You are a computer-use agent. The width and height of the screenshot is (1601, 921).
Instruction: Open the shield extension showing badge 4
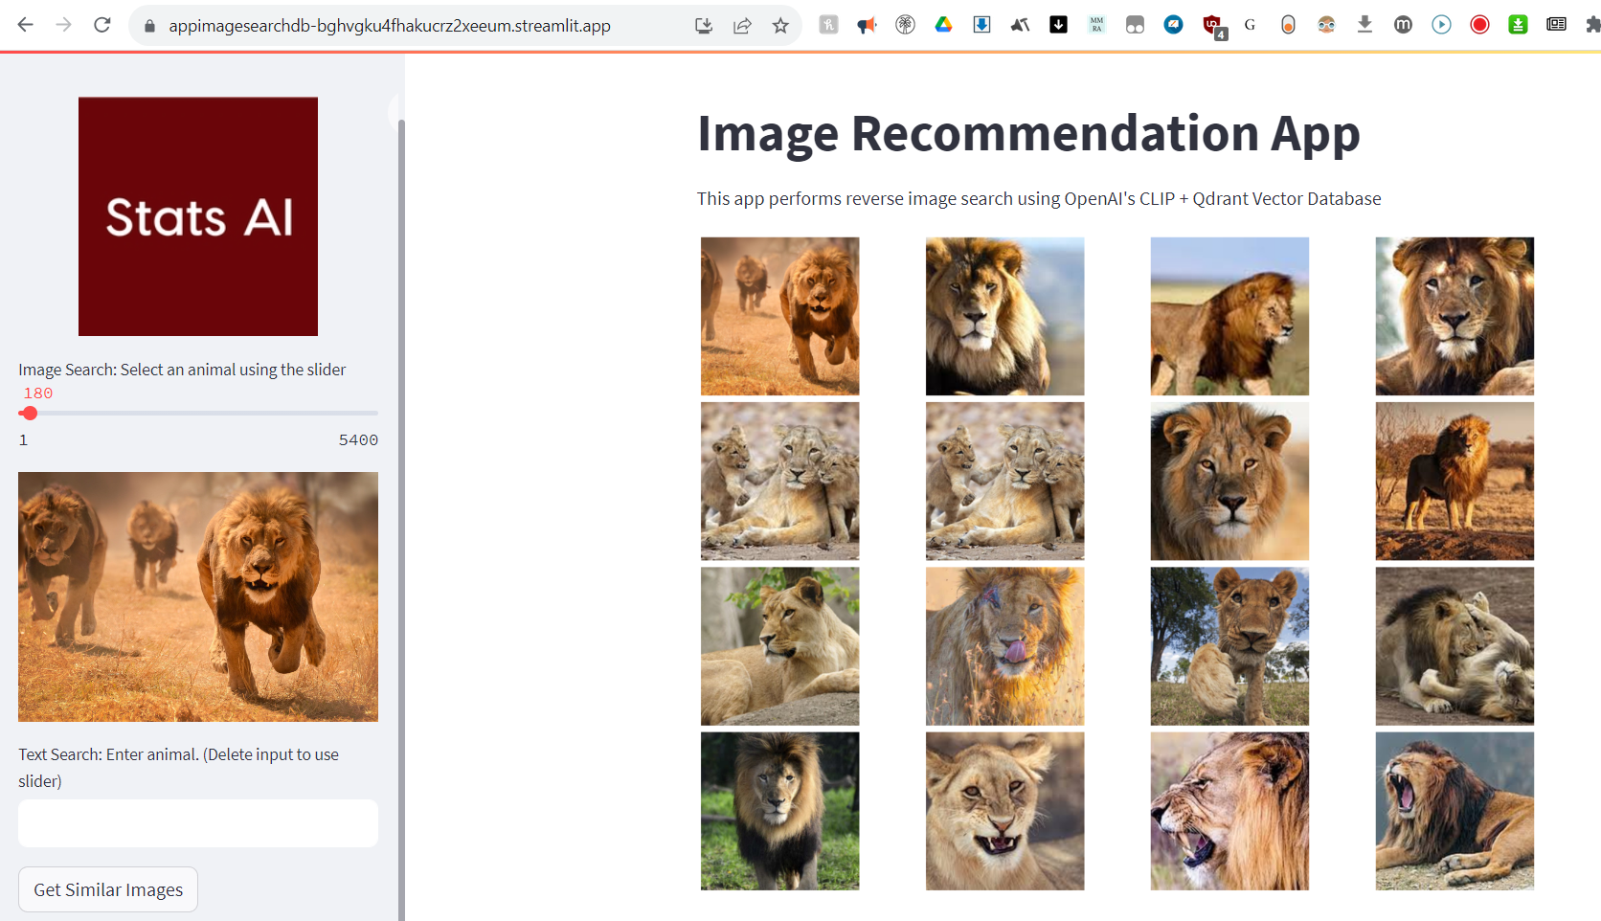point(1212,25)
